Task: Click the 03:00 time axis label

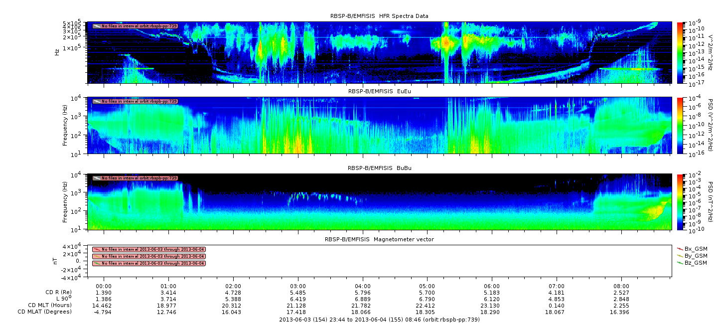Action: click(298, 286)
